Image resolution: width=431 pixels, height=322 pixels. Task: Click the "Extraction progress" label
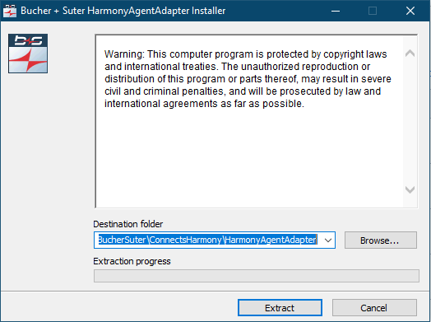tap(132, 261)
